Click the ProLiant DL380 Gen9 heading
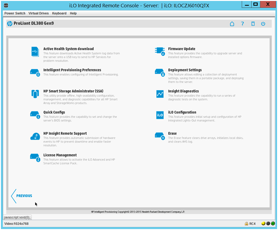 point(34,23)
